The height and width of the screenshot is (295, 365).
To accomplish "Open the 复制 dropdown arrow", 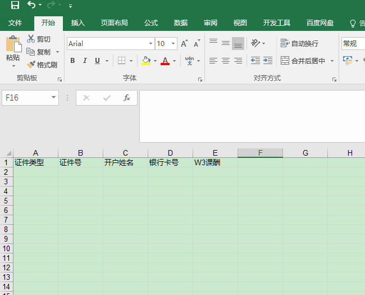I will (57, 52).
